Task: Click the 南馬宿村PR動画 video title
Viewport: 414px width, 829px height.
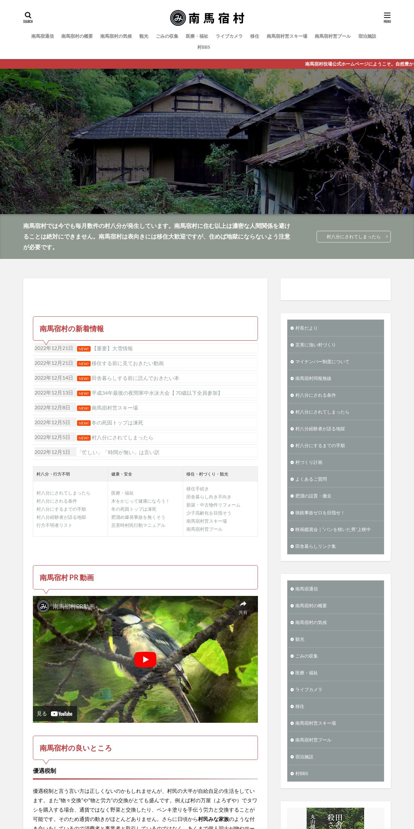Action: (x=74, y=607)
